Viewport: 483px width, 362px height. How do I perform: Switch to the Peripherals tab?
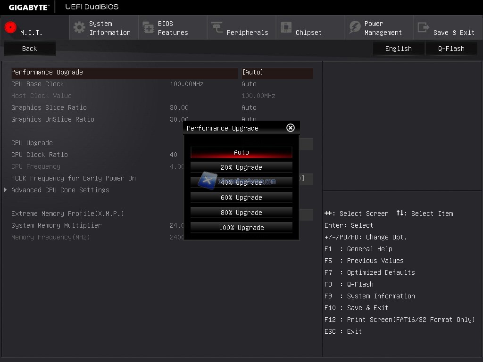pyautogui.click(x=247, y=32)
